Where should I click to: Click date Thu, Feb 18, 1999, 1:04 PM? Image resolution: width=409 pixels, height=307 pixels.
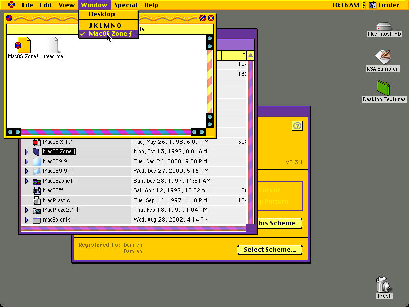171,210
